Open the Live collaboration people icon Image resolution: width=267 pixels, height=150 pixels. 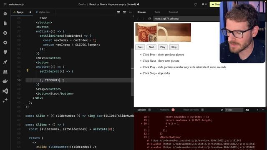coord(5,72)
